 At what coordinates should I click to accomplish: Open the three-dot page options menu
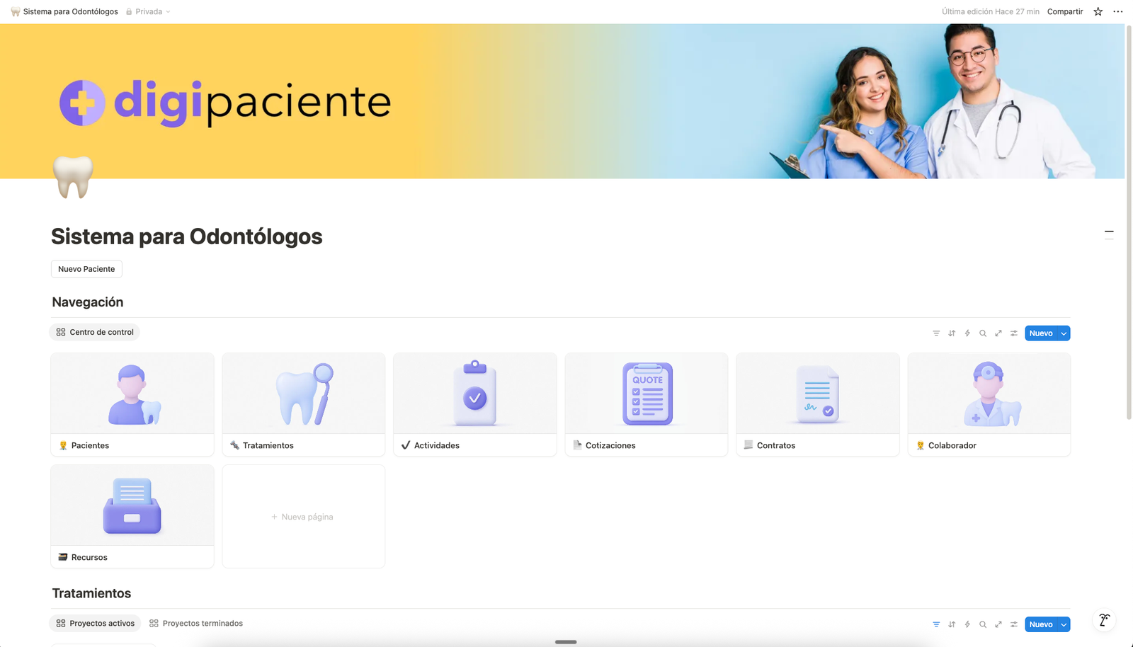pos(1118,11)
